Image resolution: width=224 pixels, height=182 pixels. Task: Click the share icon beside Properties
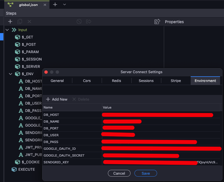[157, 21]
